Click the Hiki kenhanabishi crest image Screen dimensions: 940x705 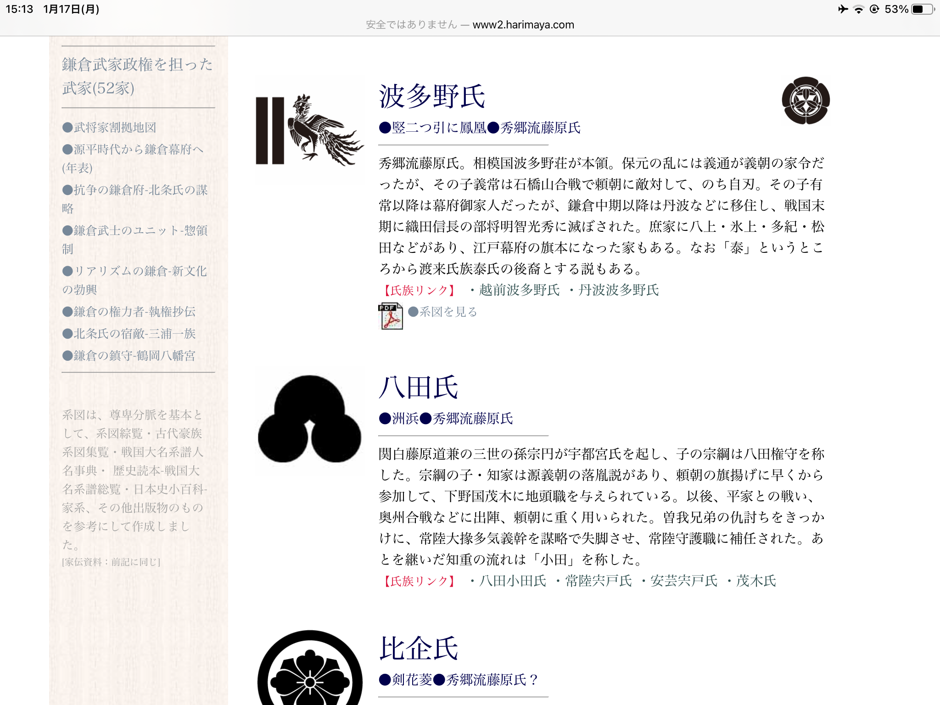pyautogui.click(x=310, y=670)
